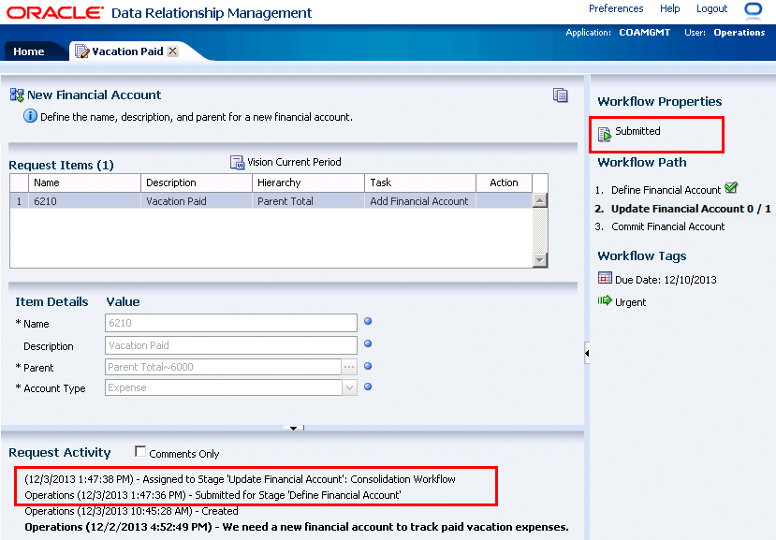Click scroll down arrow in Request Items
Image resolution: width=776 pixels, height=540 pixels.
pos(540,259)
